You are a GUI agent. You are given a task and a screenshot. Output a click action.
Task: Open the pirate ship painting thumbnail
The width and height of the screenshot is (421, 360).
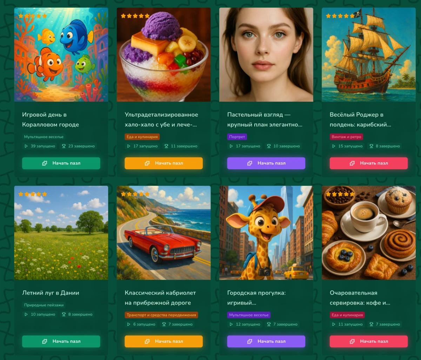369,55
